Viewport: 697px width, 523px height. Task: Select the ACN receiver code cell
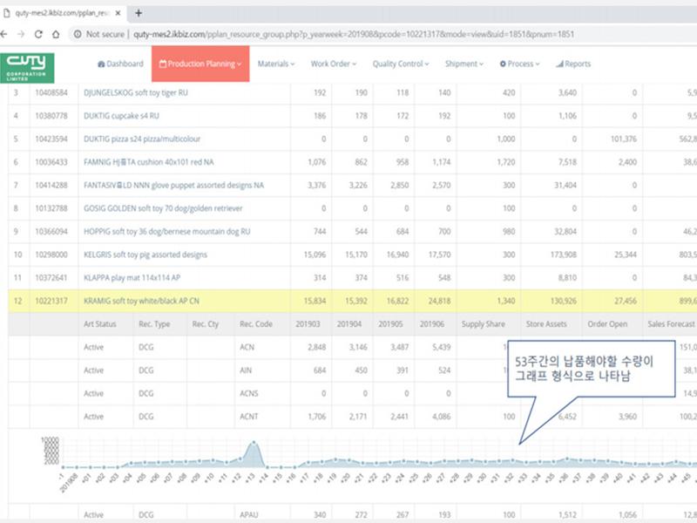click(247, 347)
